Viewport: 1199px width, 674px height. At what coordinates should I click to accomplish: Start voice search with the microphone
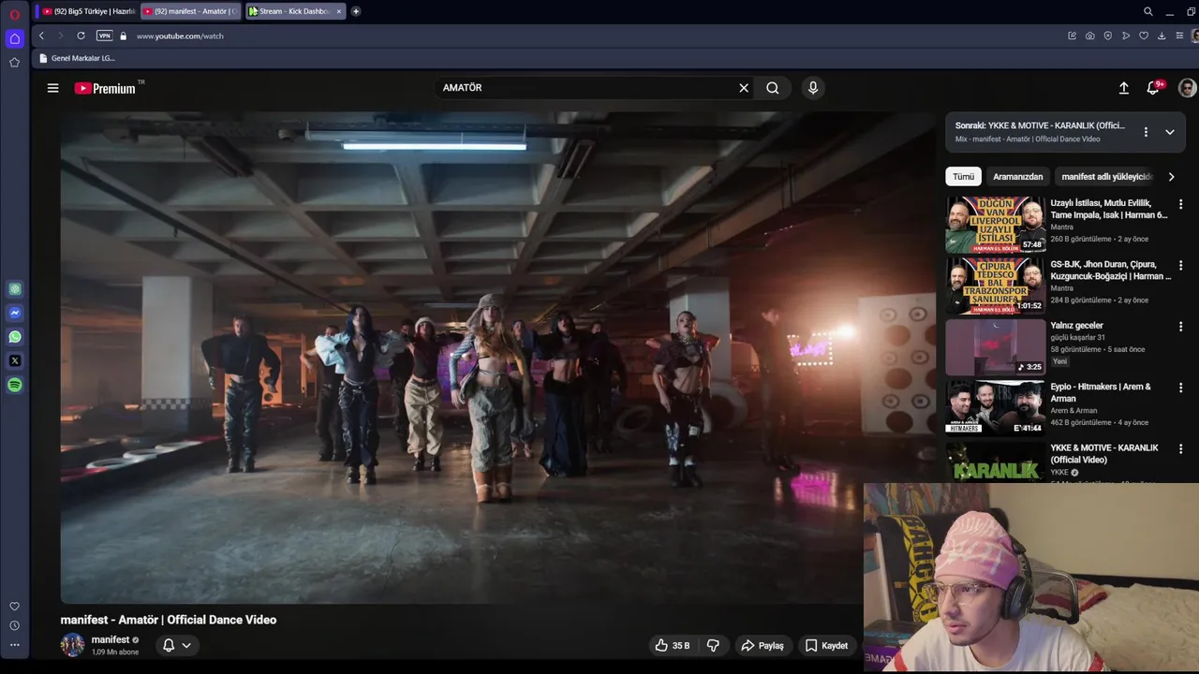(813, 88)
